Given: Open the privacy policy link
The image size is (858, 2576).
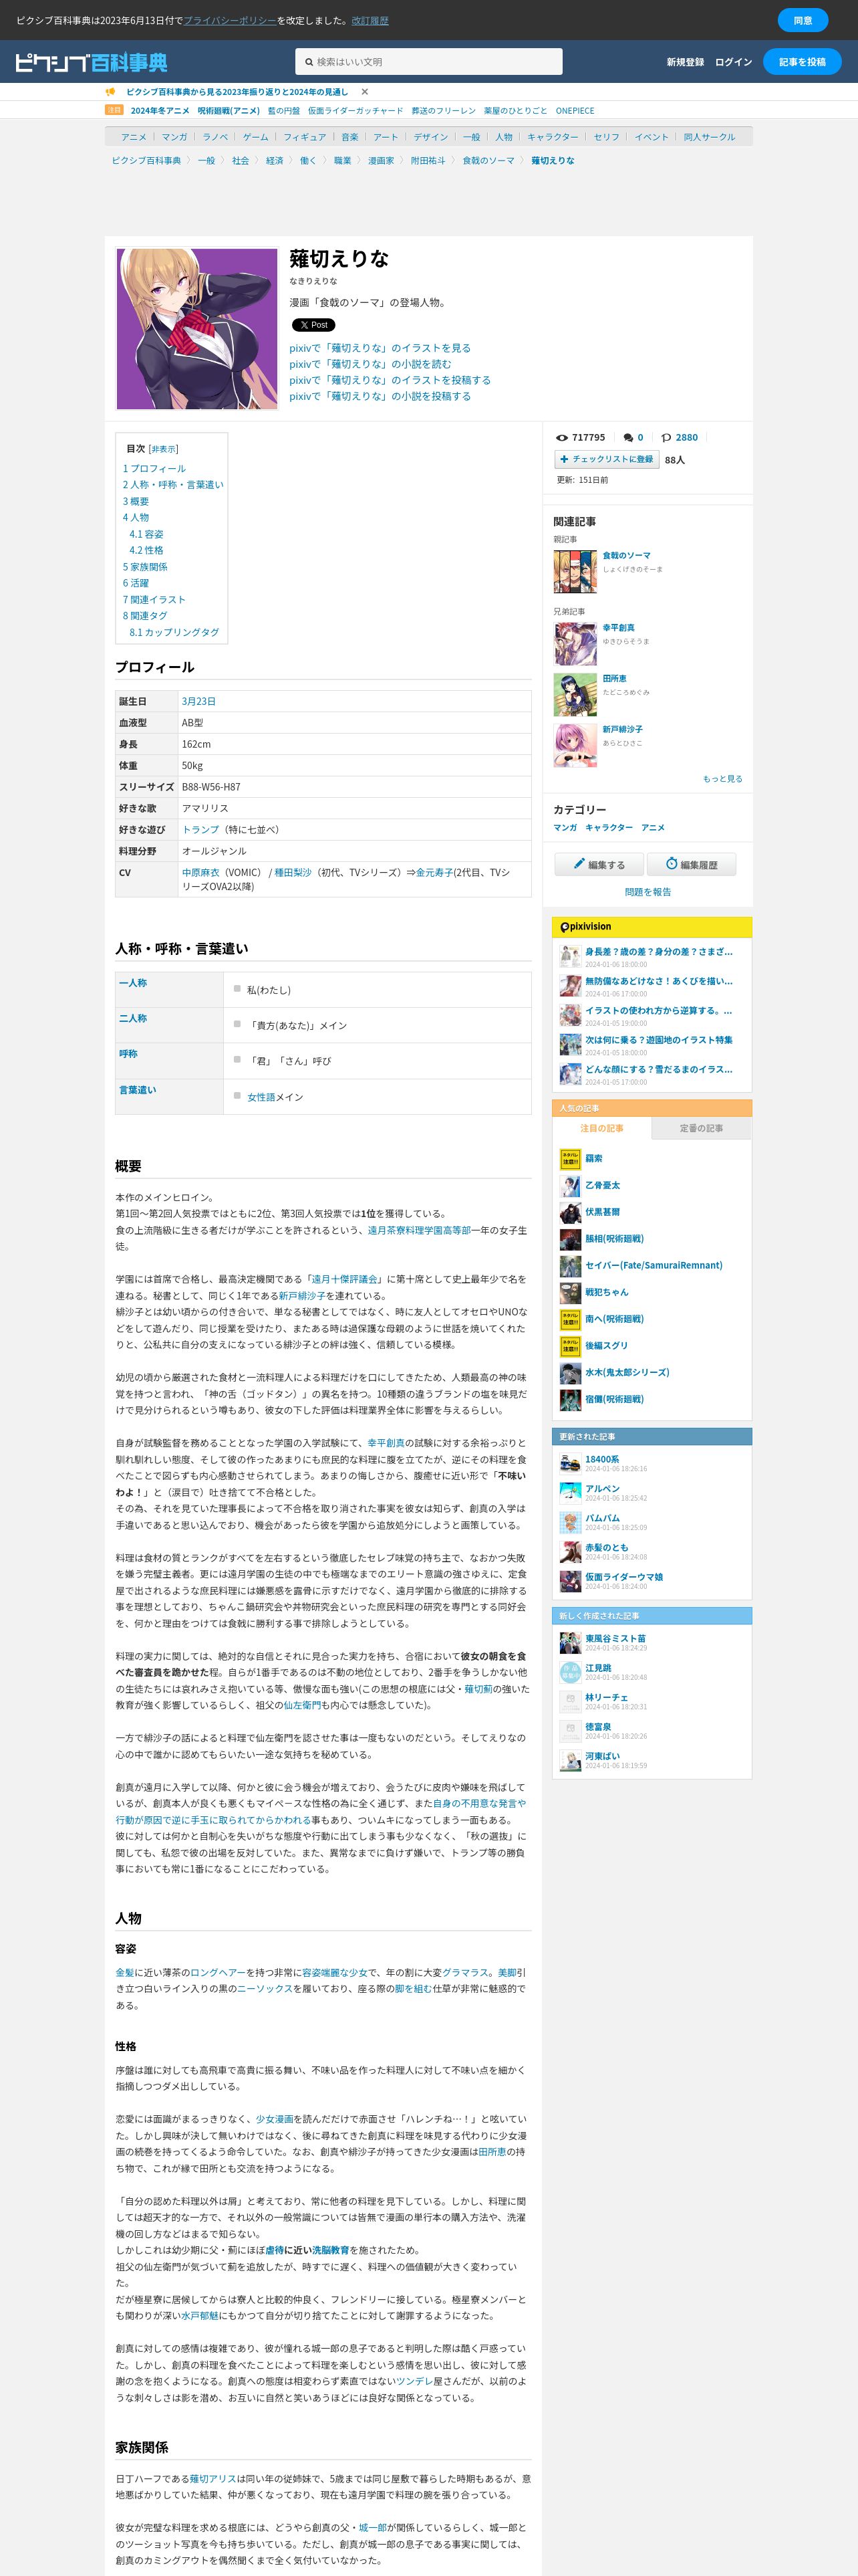Looking at the screenshot, I should [230, 20].
